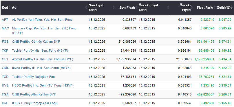Screen dimensions: 234x107
Task: Select price difference 489.820507 cell
Action: [206, 94]
